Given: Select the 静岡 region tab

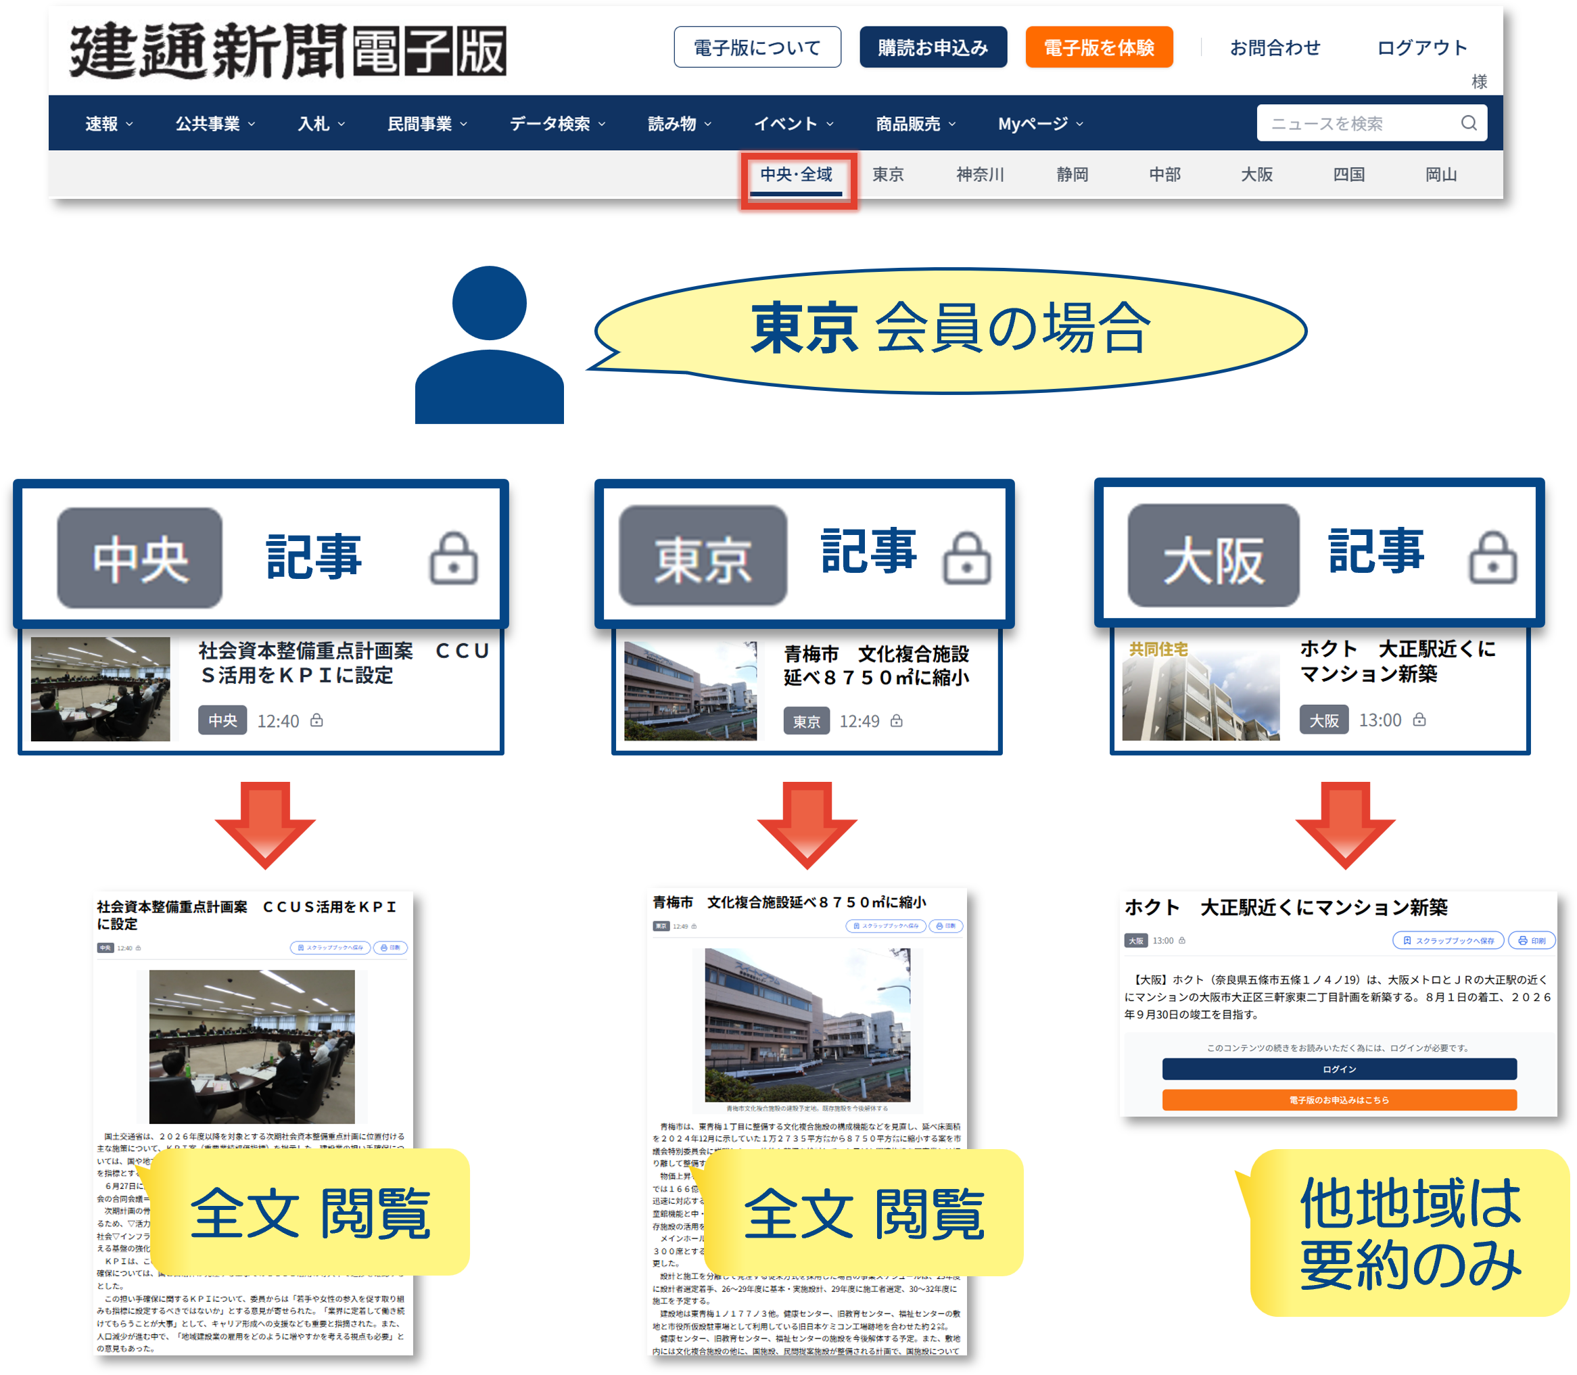Looking at the screenshot, I should point(1073,175).
